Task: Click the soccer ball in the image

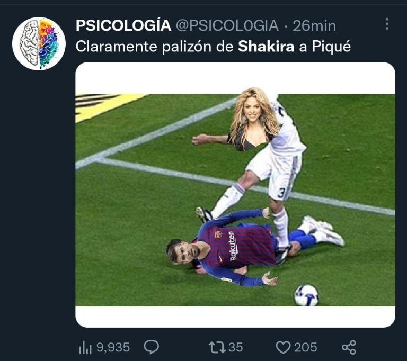Action: [306, 295]
